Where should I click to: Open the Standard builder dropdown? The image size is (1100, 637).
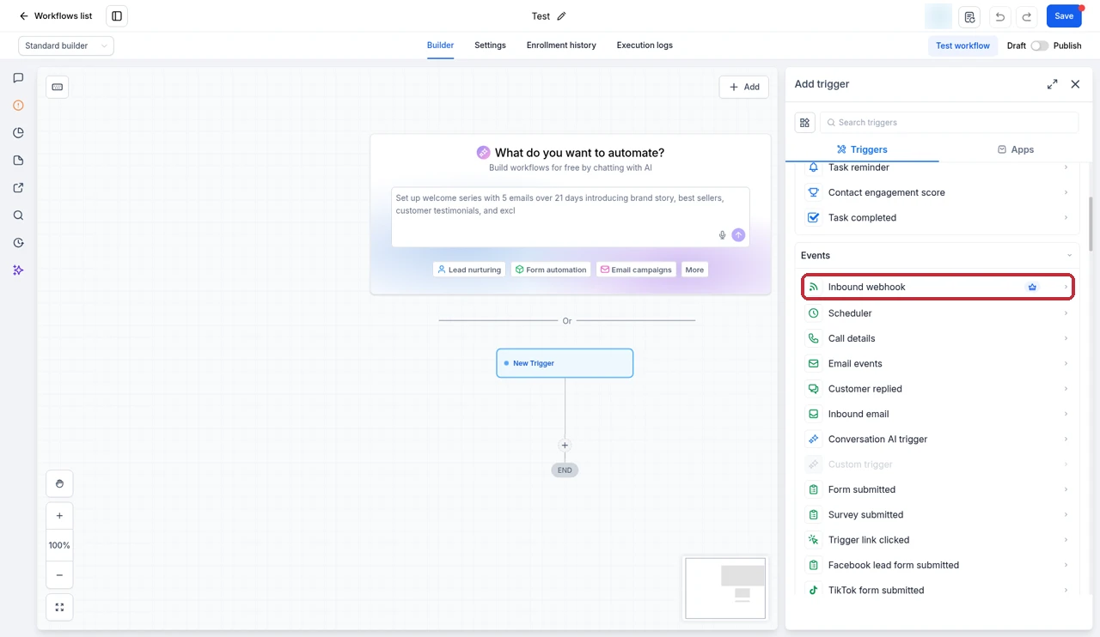pyautogui.click(x=66, y=45)
